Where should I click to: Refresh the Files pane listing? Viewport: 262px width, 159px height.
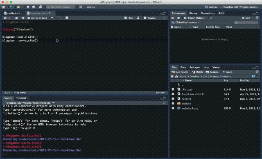pyautogui.click(x=257, y=72)
